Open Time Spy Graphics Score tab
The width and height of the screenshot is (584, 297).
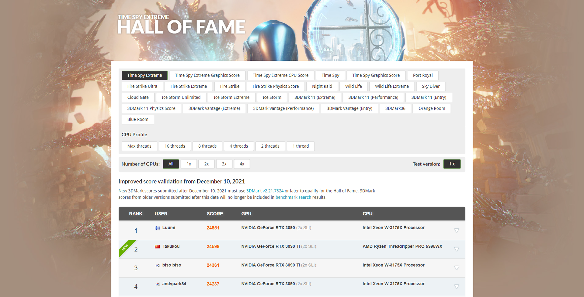[x=376, y=75]
